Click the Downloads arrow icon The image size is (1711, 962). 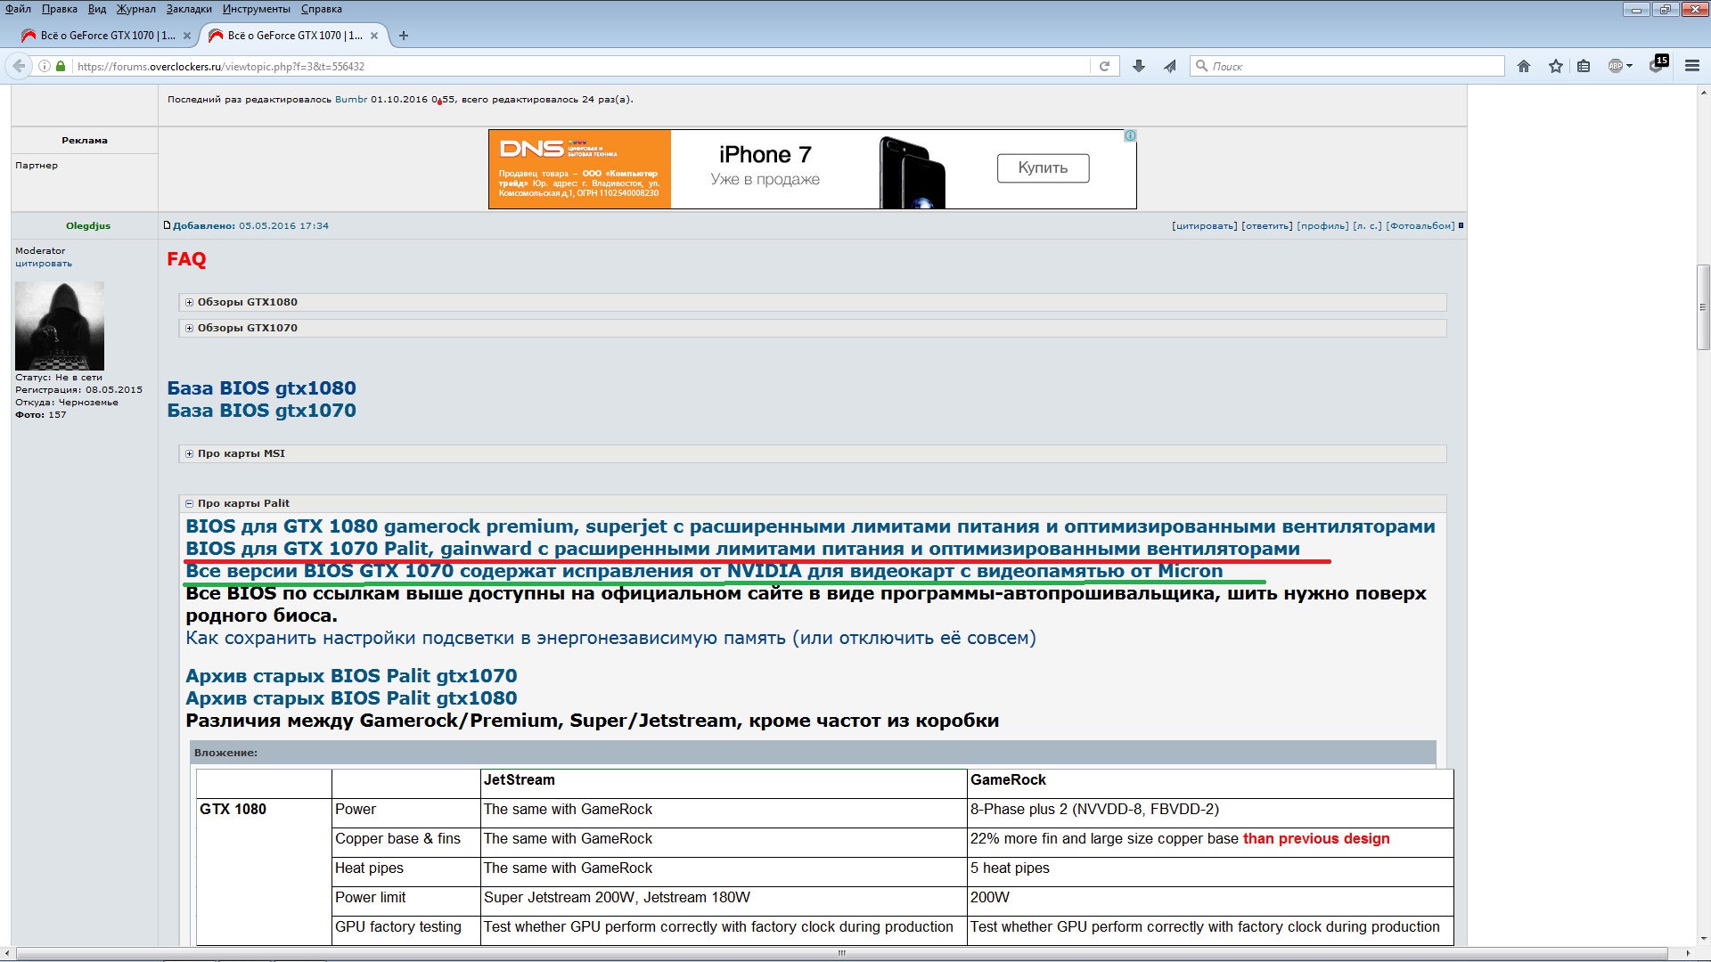point(1138,66)
